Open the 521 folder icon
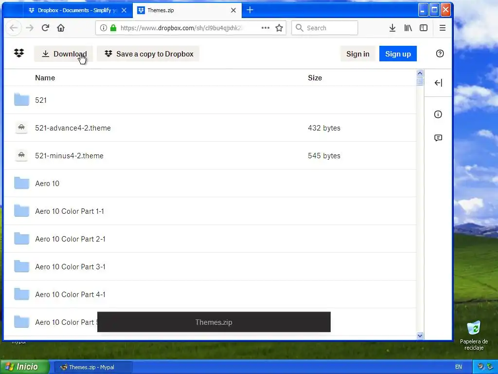498x374 pixels. coord(21,99)
